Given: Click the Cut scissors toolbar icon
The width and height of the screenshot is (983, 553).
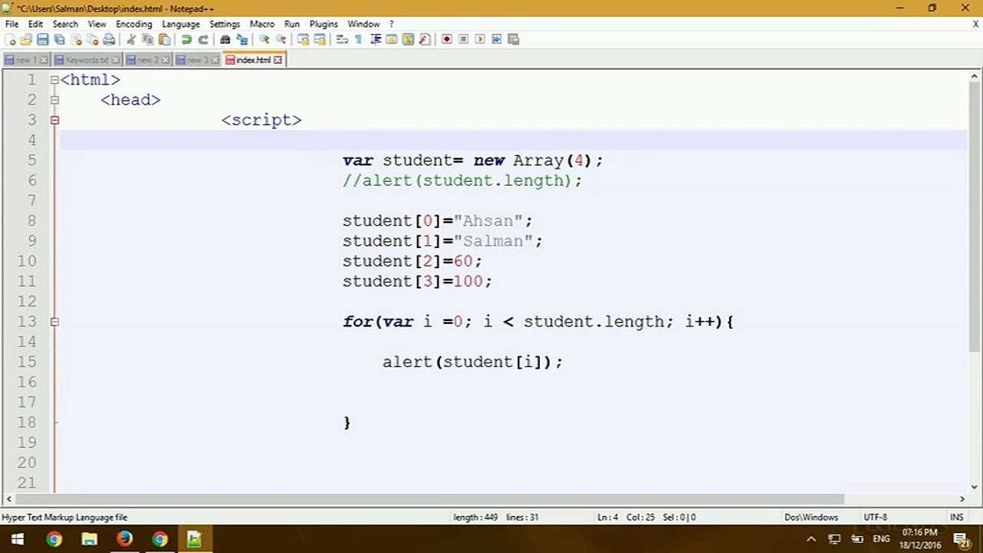Looking at the screenshot, I should point(131,39).
